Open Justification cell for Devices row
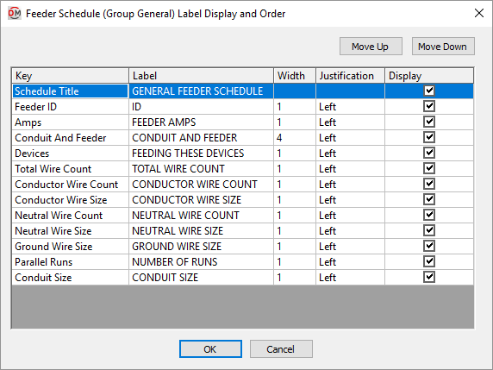This screenshot has height=370, width=493. pyautogui.click(x=350, y=154)
